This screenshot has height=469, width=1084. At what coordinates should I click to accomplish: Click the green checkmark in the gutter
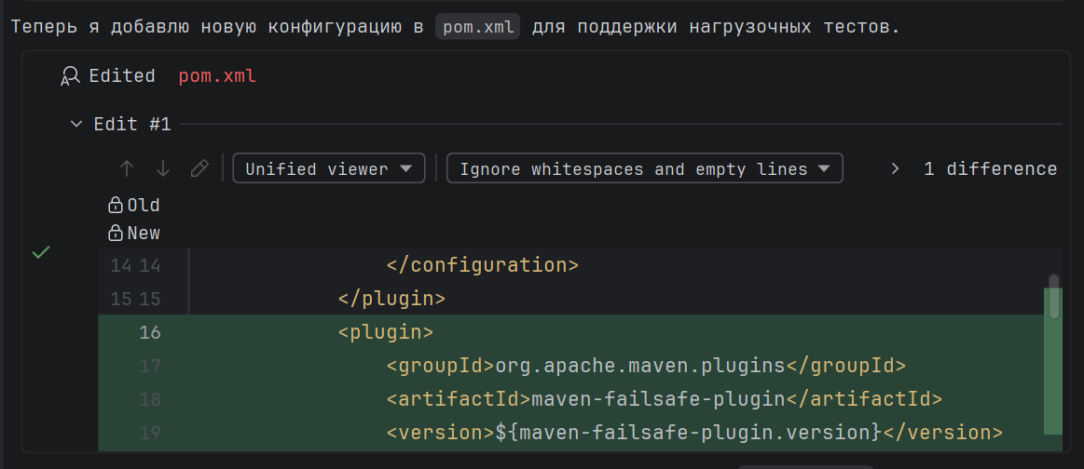(40, 252)
